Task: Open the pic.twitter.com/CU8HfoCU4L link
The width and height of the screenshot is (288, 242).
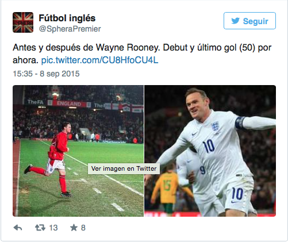Action: click(x=99, y=60)
